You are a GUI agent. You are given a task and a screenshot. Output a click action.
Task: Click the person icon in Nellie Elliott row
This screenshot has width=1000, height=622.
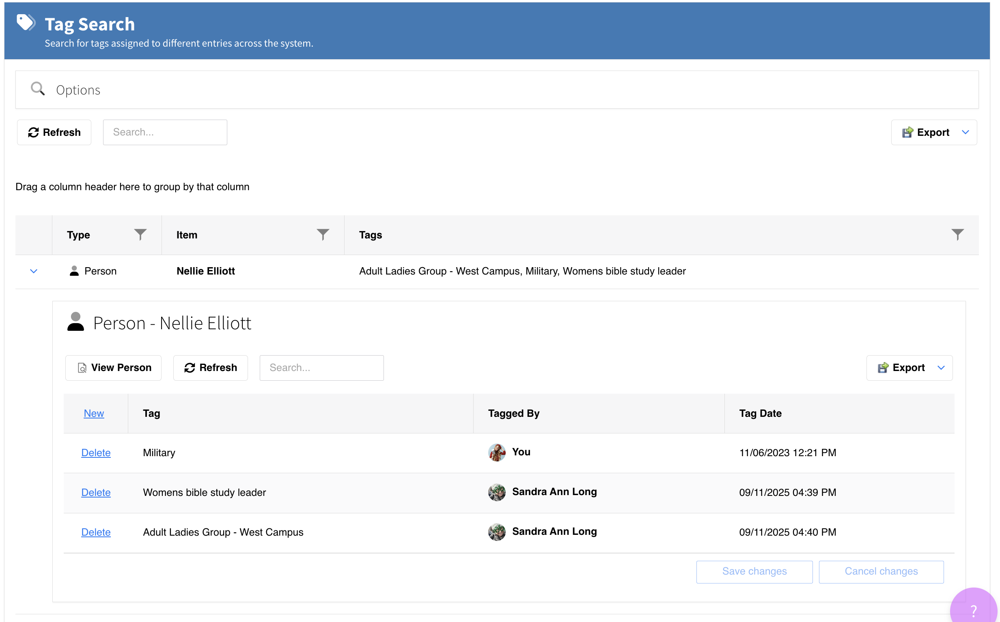tap(74, 271)
